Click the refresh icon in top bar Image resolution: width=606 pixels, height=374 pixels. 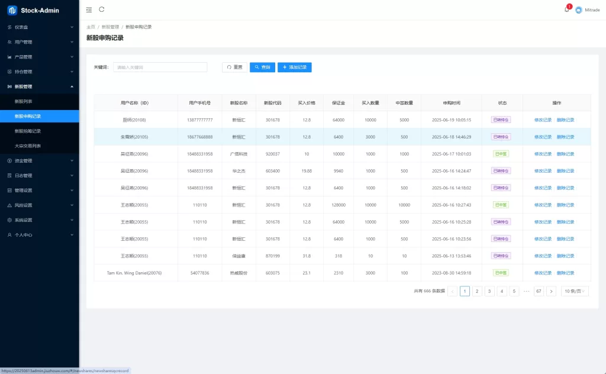point(102,9)
